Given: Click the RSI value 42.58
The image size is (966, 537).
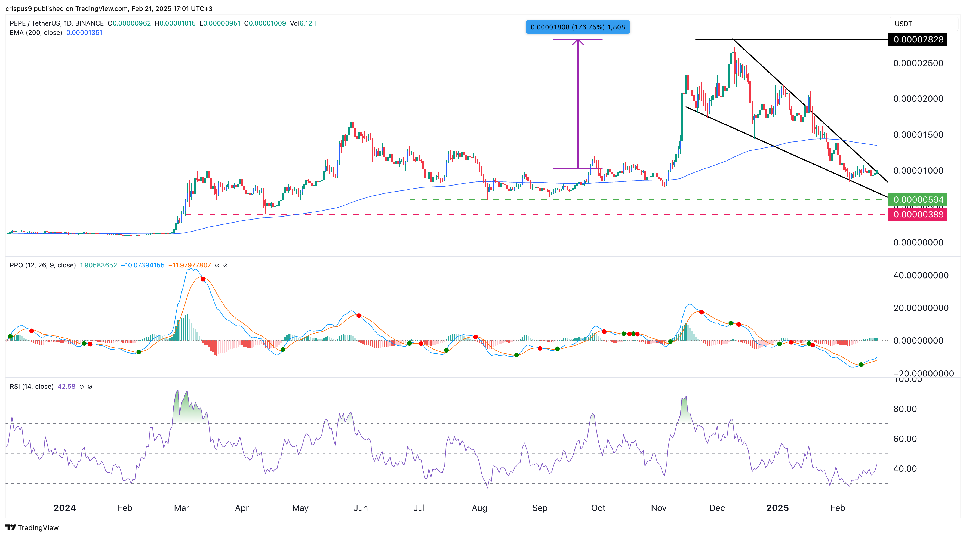Looking at the screenshot, I should coord(66,387).
